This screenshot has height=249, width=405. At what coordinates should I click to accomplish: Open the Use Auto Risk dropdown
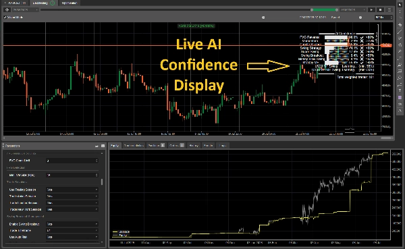tap(72, 237)
